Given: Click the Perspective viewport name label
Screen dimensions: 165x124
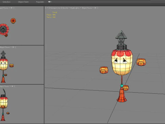Looking at the screenshot, I should coord(55,8).
